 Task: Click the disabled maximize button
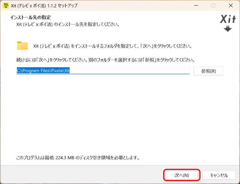pyautogui.click(x=213, y=6)
